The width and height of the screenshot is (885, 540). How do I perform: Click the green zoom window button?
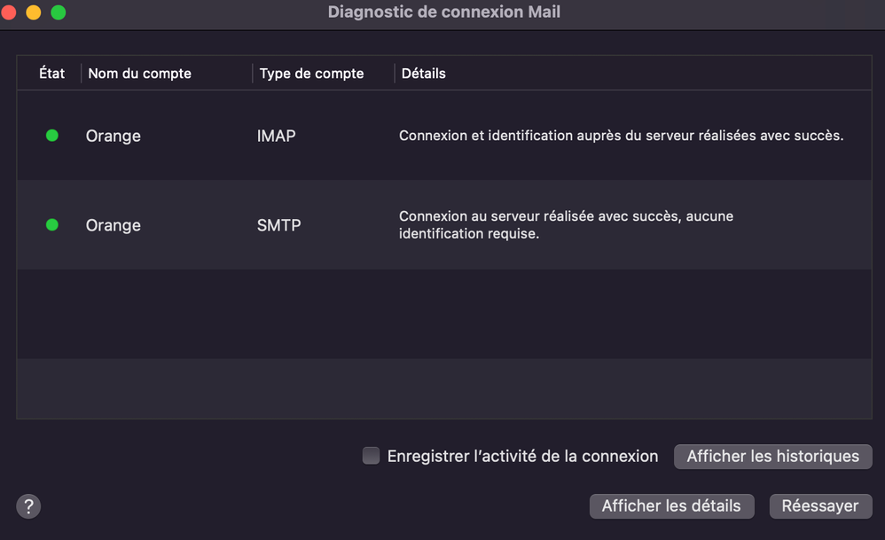pyautogui.click(x=59, y=12)
